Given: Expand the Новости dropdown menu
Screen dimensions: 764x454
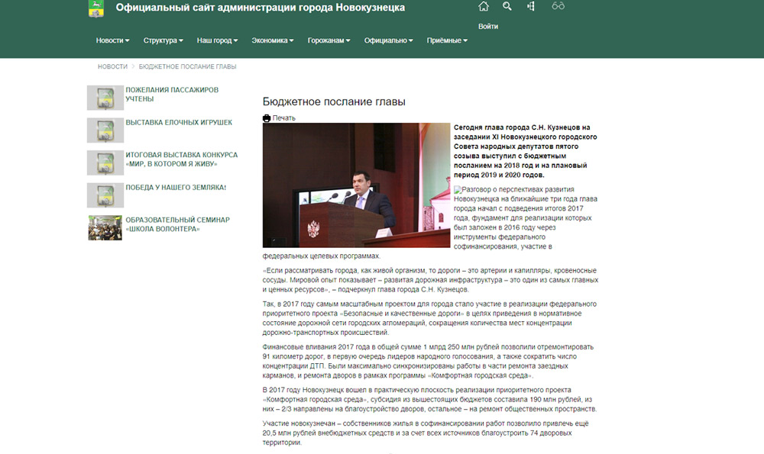Looking at the screenshot, I should [x=112, y=40].
